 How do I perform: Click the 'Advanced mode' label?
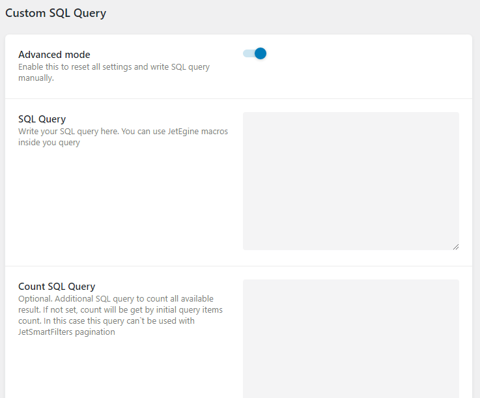point(54,55)
